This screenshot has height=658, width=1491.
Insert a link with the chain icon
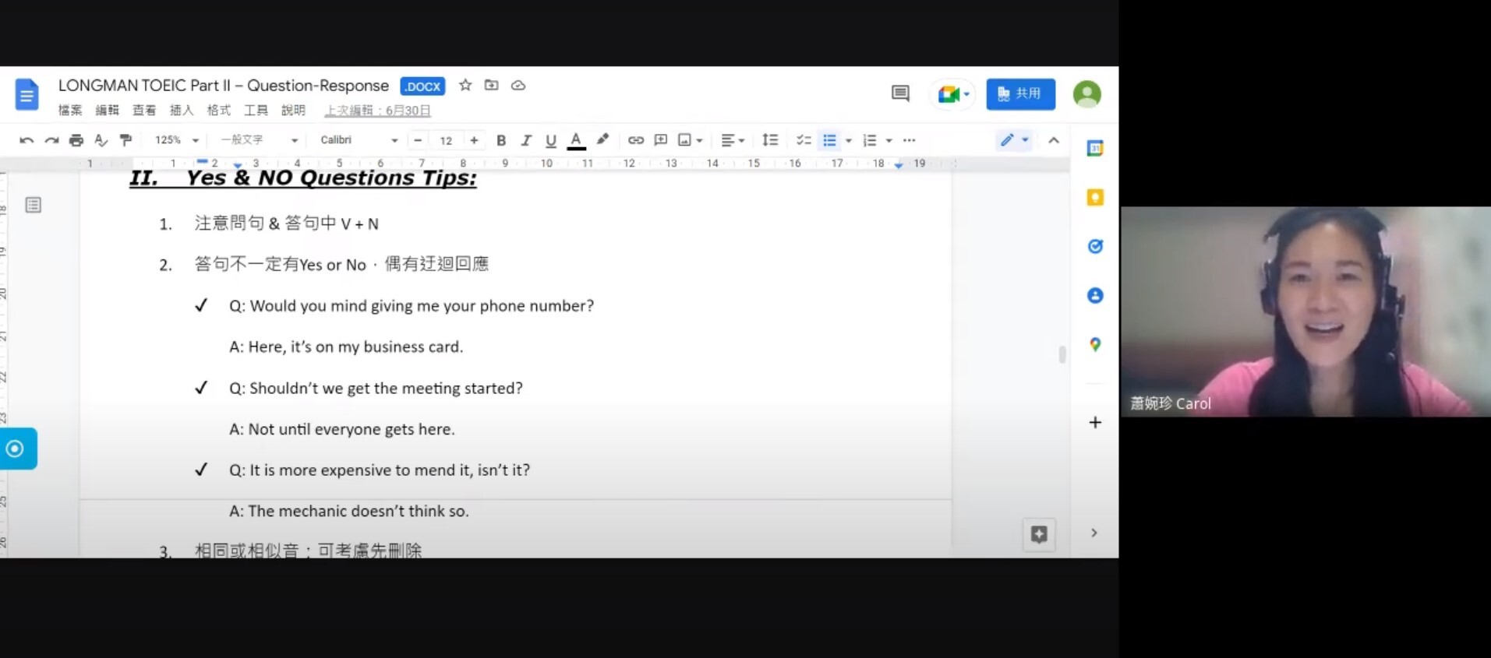click(636, 140)
